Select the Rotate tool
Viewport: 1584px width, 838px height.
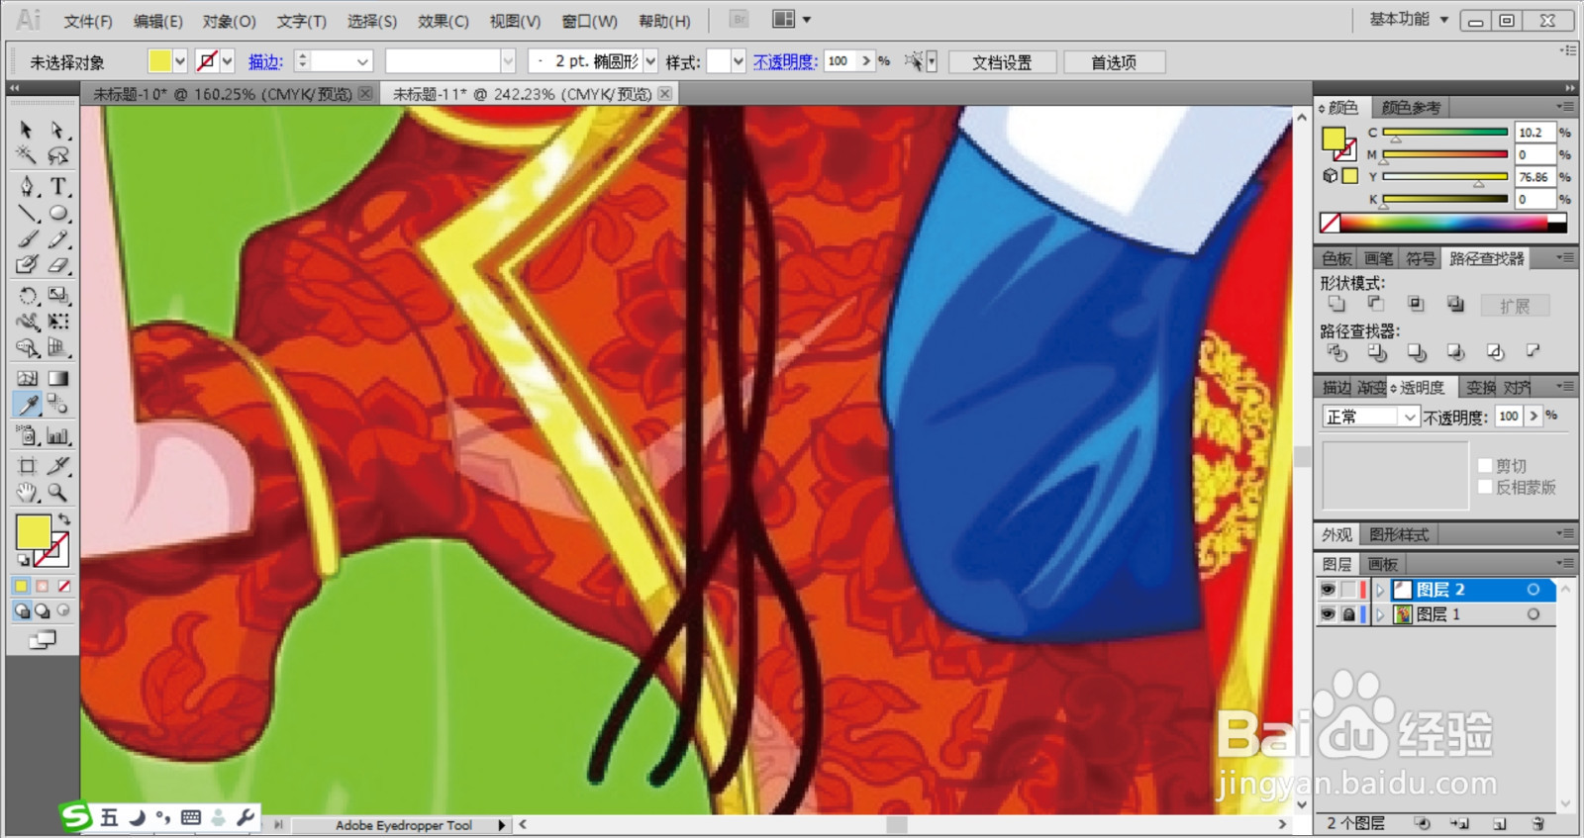point(27,295)
